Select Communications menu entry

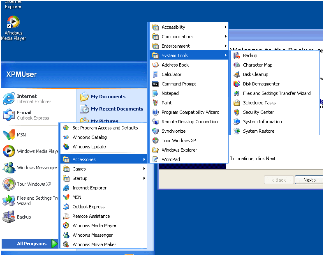(x=189, y=37)
